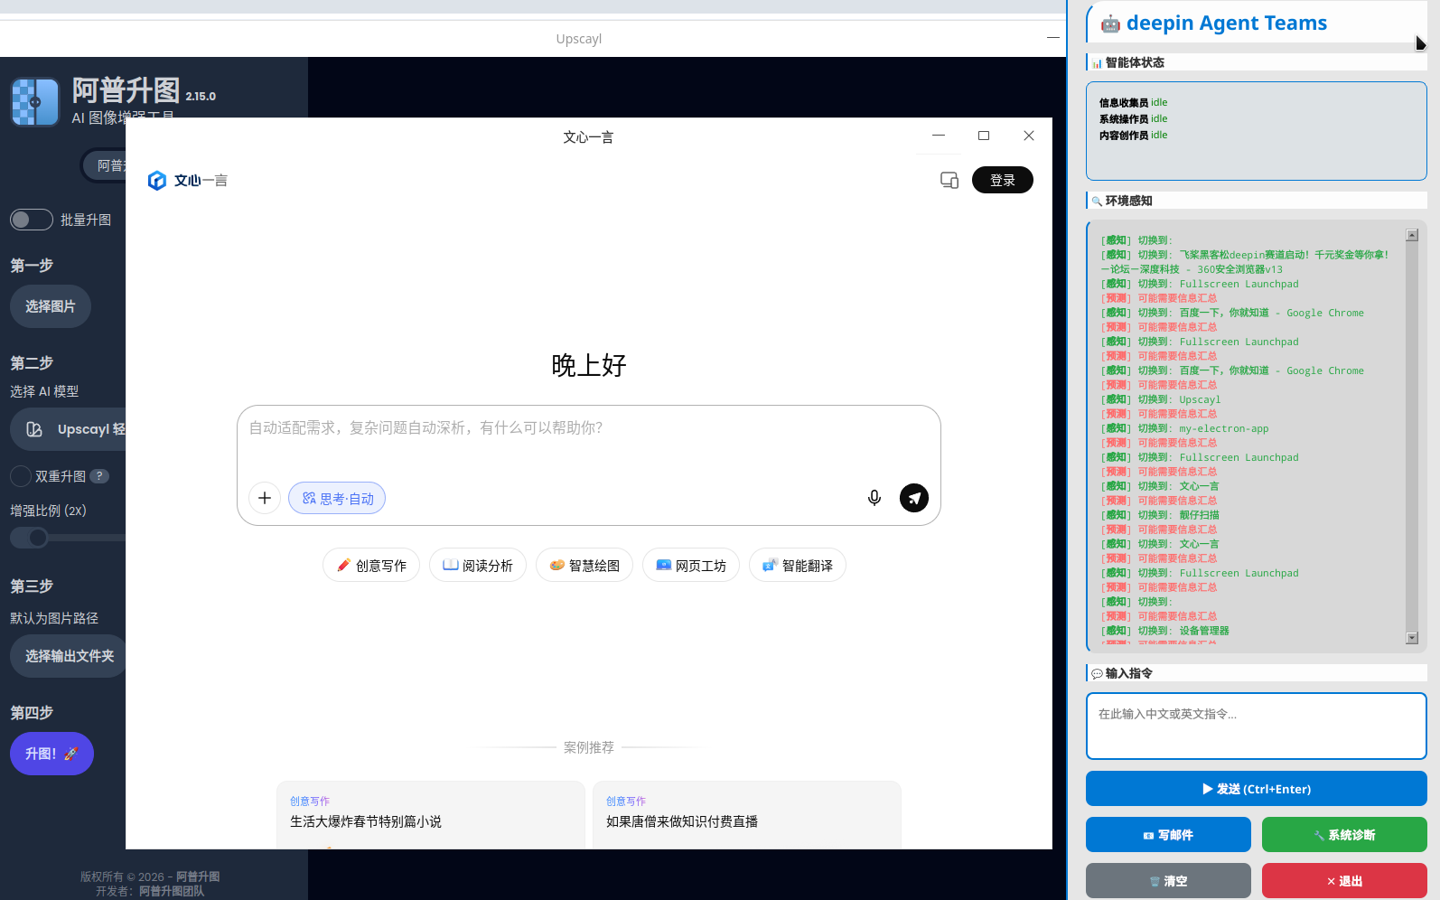The height and width of the screenshot is (900, 1440).
Task: Click the 阿普升图团队 developer text
Action: [x=172, y=891]
